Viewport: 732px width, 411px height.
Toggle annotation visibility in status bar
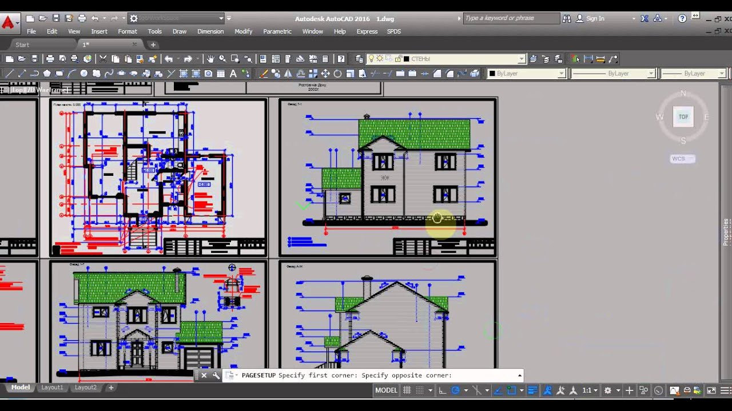[548, 390]
